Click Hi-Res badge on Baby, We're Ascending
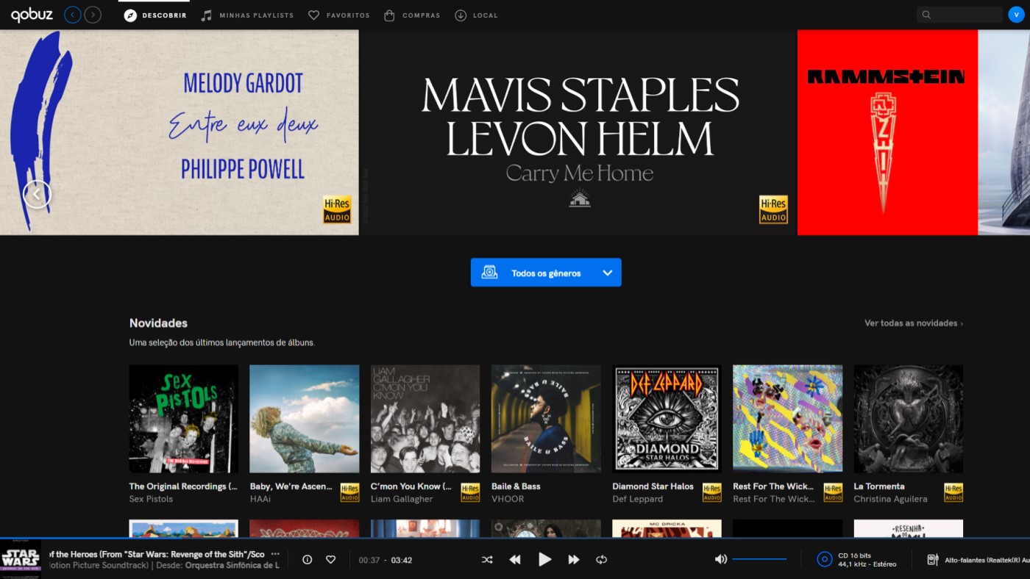This screenshot has height=579, width=1030. (x=349, y=492)
